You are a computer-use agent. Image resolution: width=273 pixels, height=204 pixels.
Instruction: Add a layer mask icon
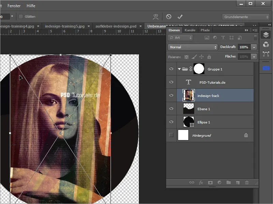coord(210,183)
